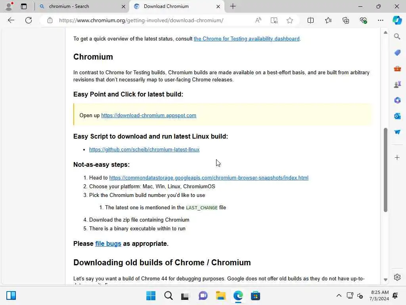Click Downloading old builds heading
Screen dimensions: 406x305
tap(162, 263)
